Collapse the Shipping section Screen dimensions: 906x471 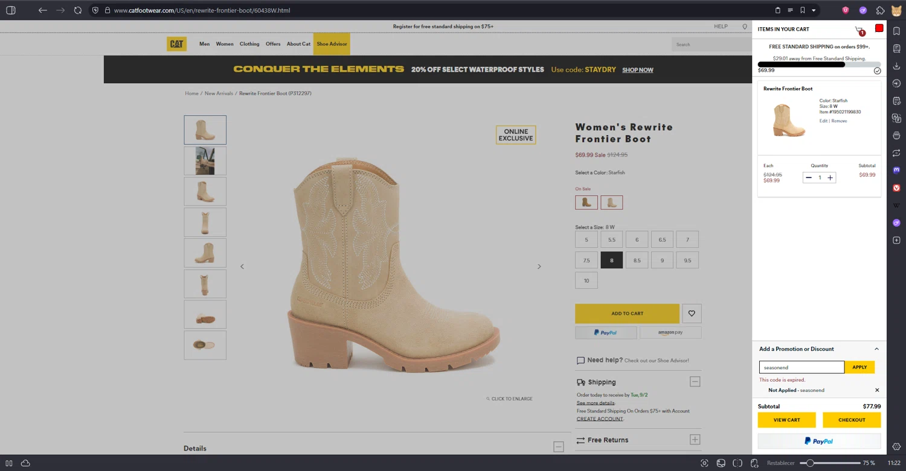point(695,382)
